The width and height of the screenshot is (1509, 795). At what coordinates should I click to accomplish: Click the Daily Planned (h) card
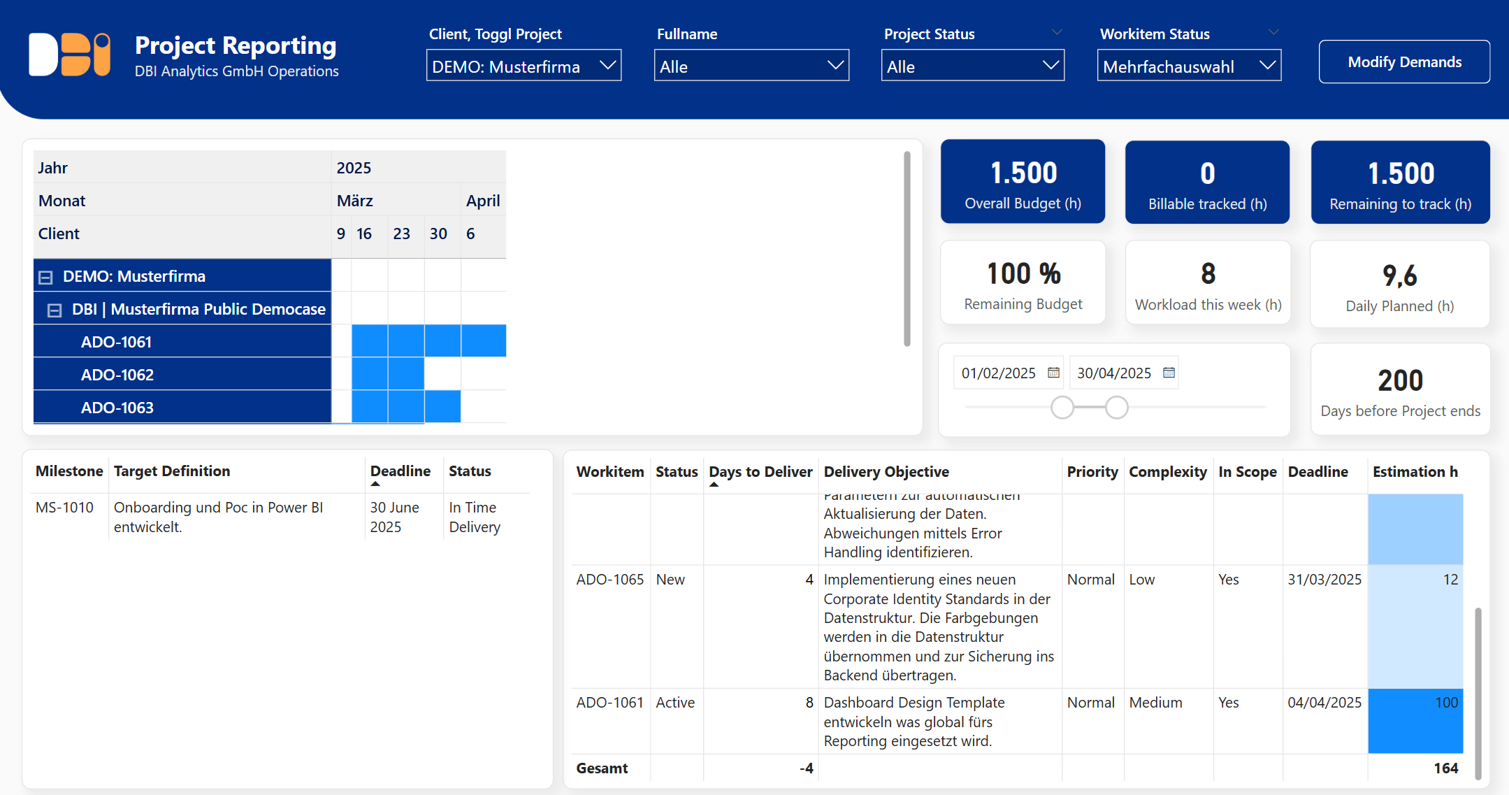[1400, 285]
